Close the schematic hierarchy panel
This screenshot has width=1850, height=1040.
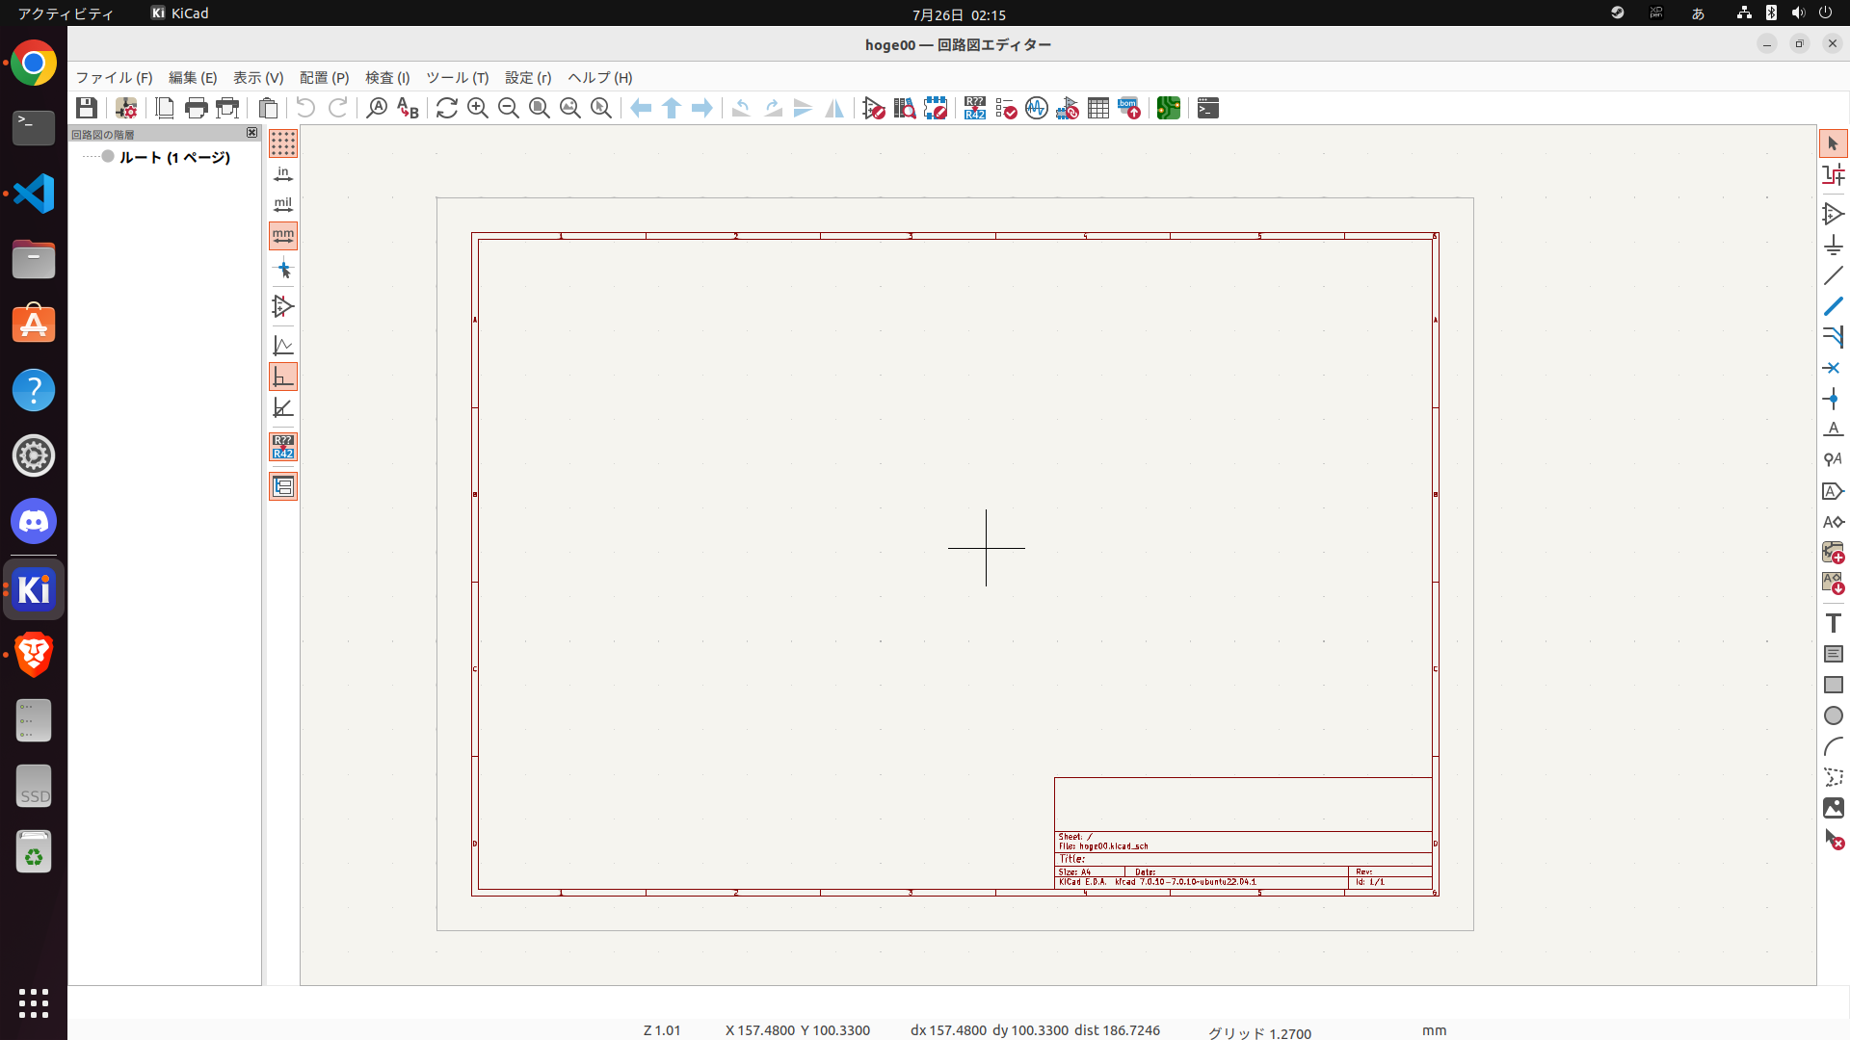[251, 133]
